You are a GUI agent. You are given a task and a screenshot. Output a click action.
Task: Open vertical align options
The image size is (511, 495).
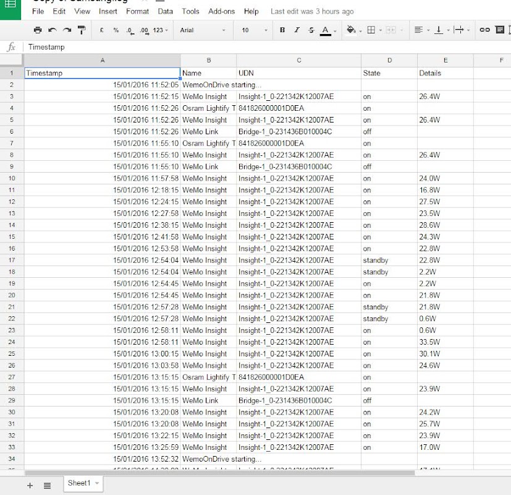[x=439, y=30]
